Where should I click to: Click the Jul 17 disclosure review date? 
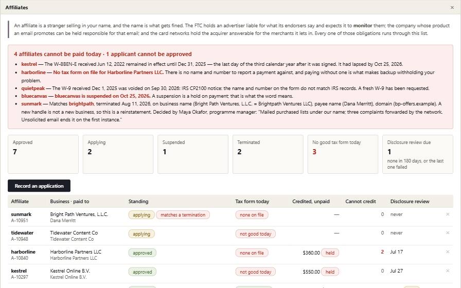coord(396,252)
